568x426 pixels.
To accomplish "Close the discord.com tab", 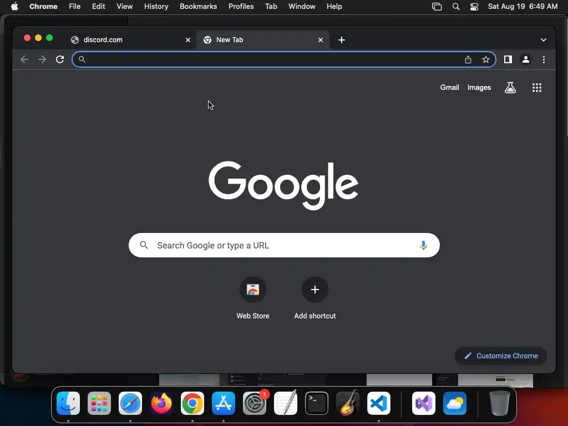I will point(187,40).
